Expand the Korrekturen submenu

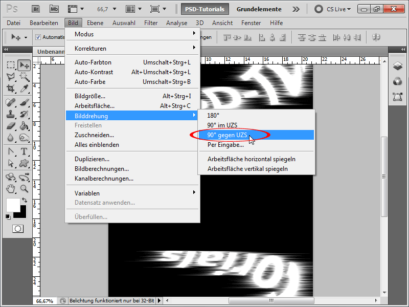[132, 48]
